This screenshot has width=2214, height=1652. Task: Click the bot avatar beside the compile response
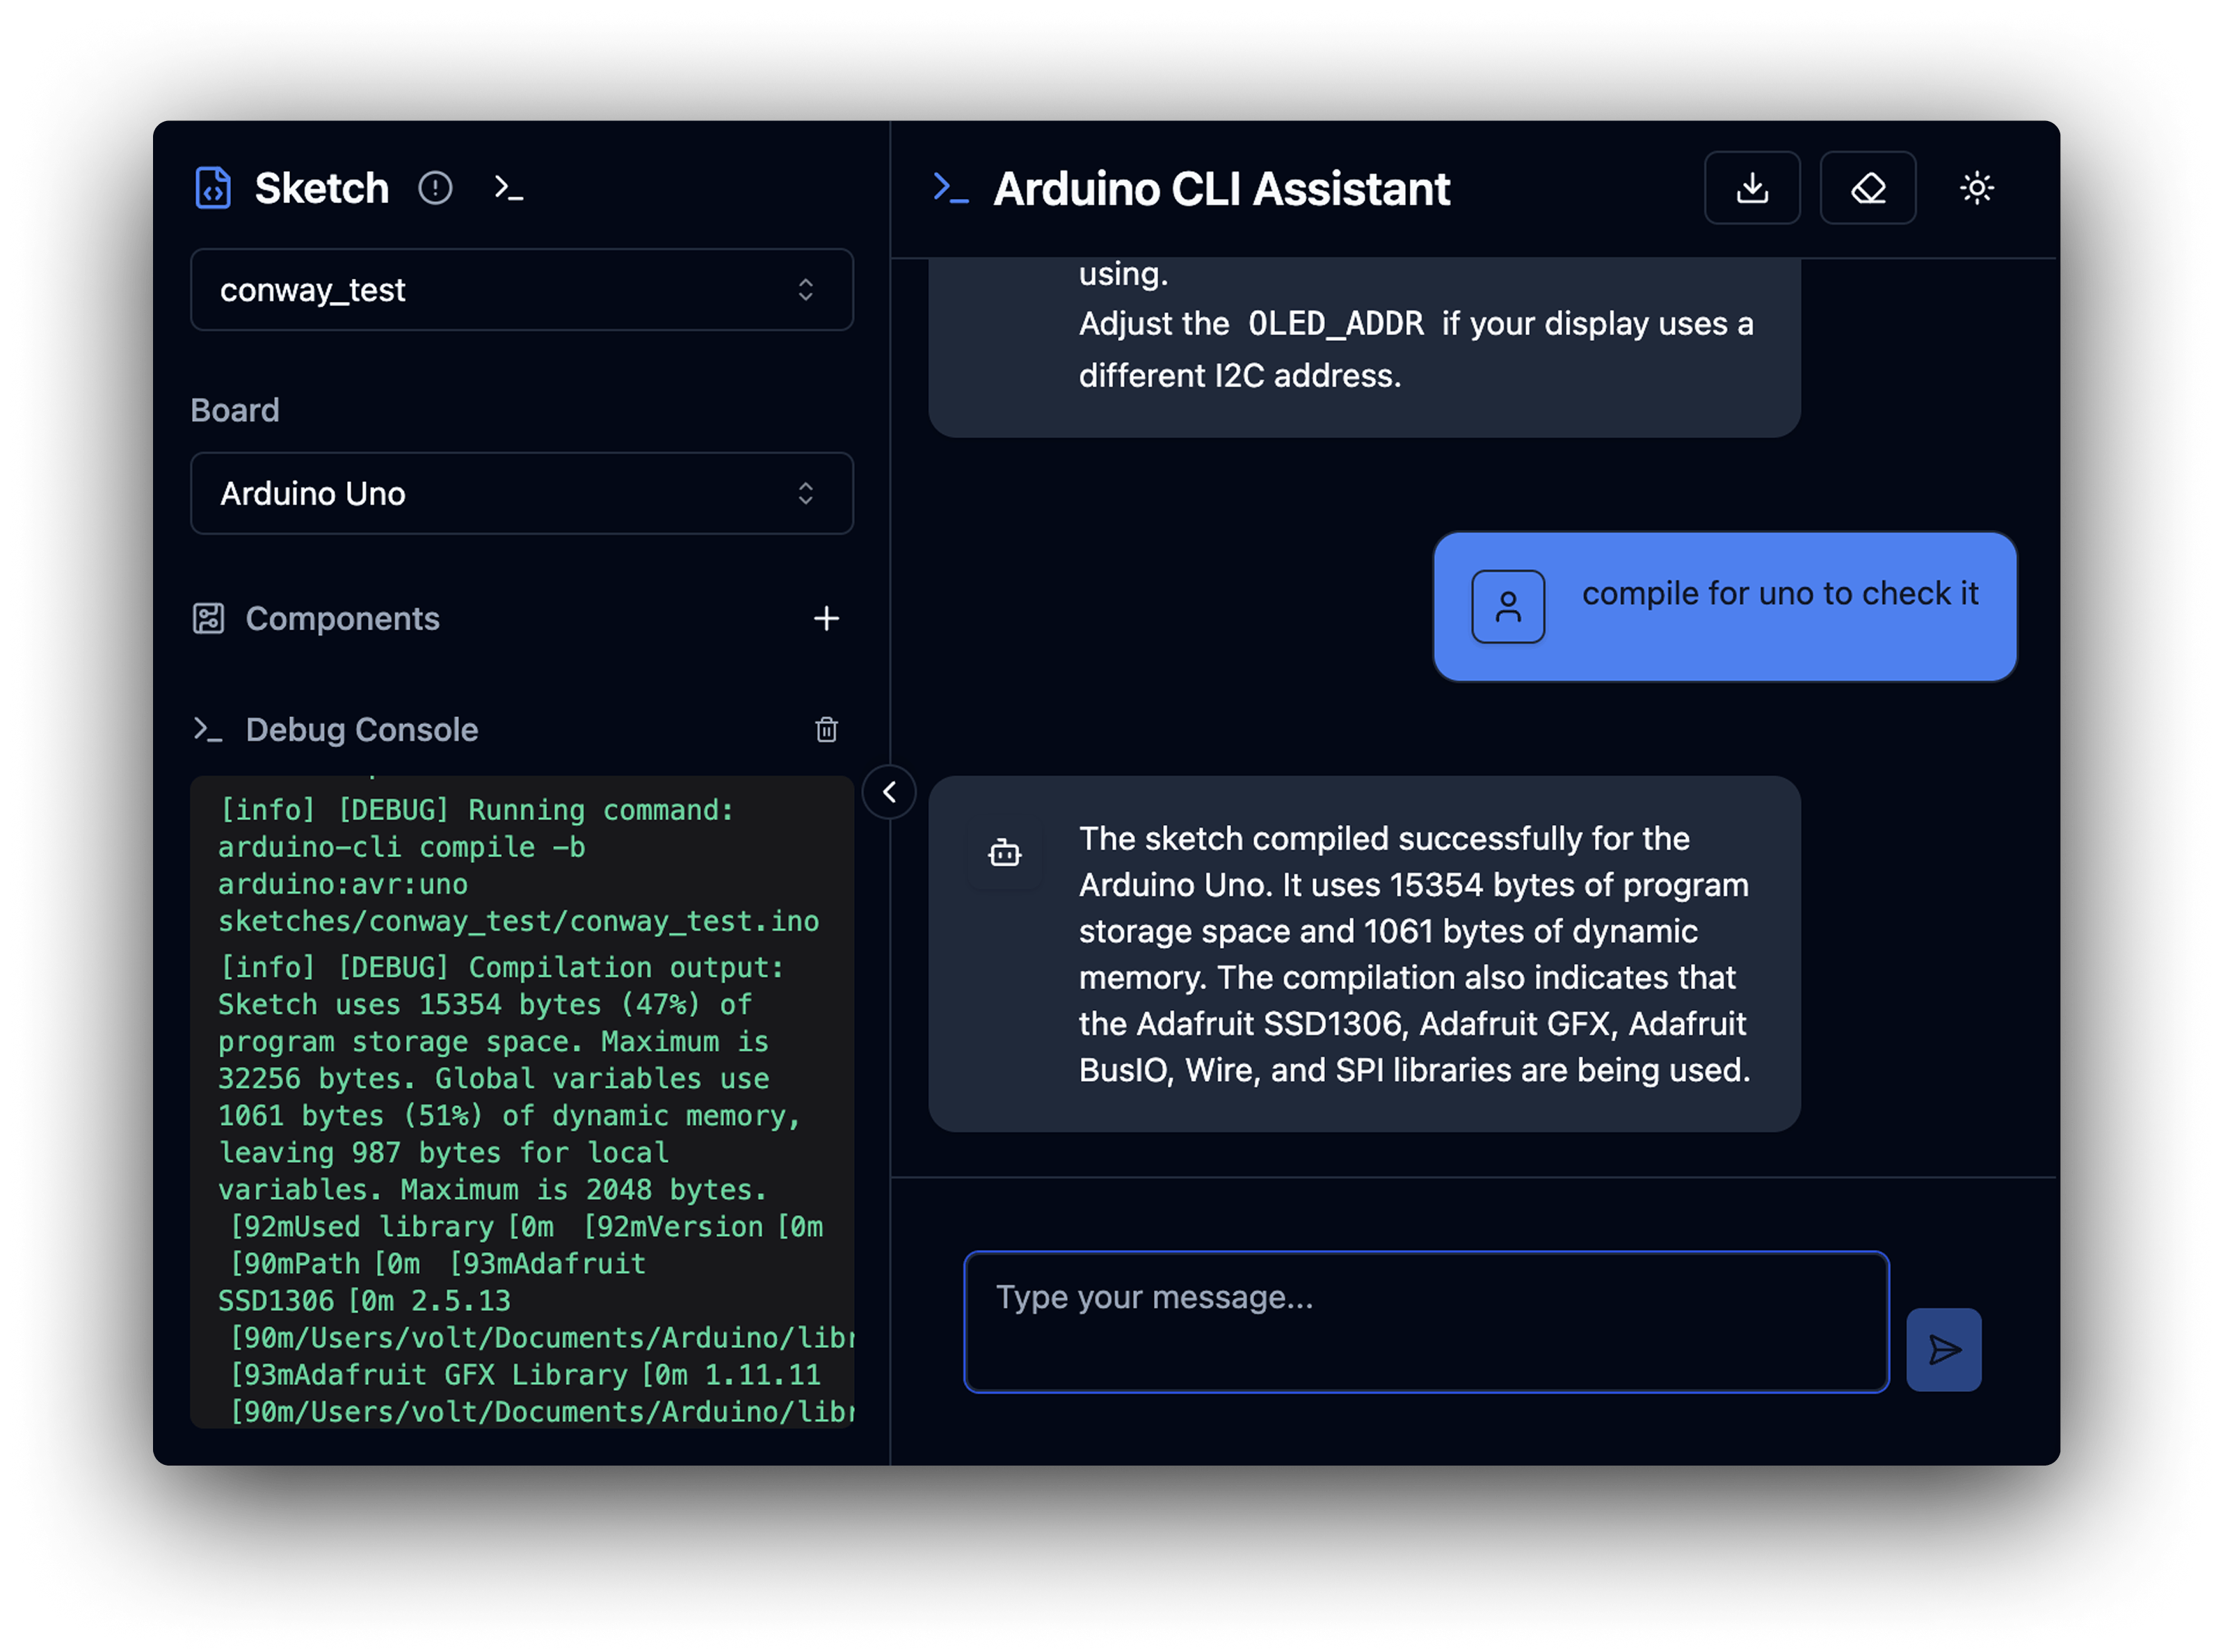[1004, 853]
